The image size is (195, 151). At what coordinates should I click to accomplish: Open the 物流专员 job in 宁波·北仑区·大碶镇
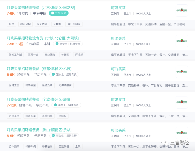pyautogui.click(x=43, y=38)
